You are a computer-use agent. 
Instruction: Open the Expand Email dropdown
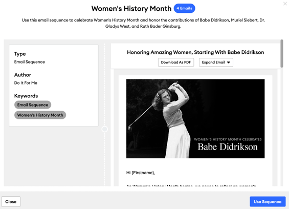tap(216, 62)
